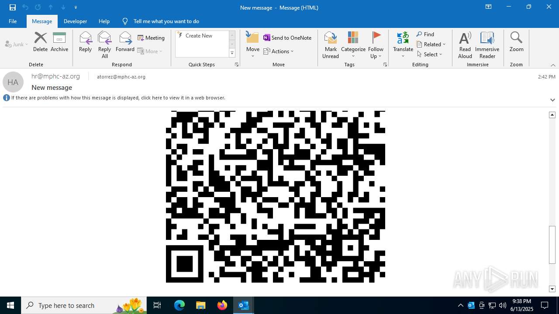Show hidden system tray icons
The width and height of the screenshot is (559, 314).
460,305
